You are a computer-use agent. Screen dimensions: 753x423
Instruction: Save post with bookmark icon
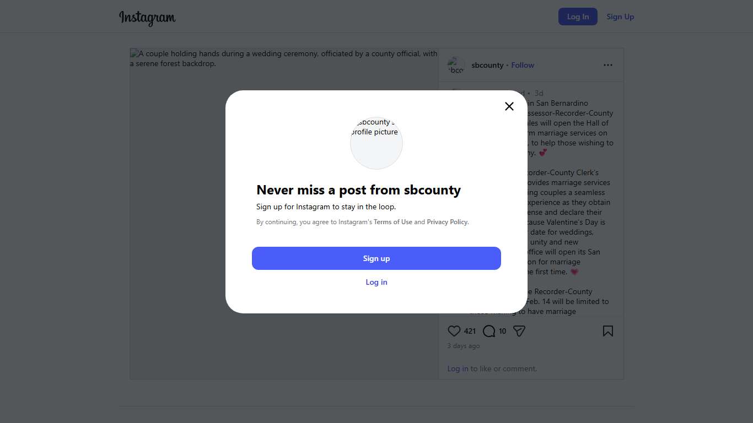[x=608, y=331]
